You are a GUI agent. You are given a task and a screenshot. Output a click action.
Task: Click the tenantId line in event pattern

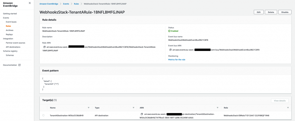(52, 84)
